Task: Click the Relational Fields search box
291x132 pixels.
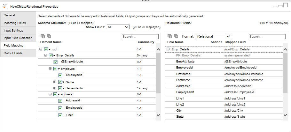Action: pos(267,36)
